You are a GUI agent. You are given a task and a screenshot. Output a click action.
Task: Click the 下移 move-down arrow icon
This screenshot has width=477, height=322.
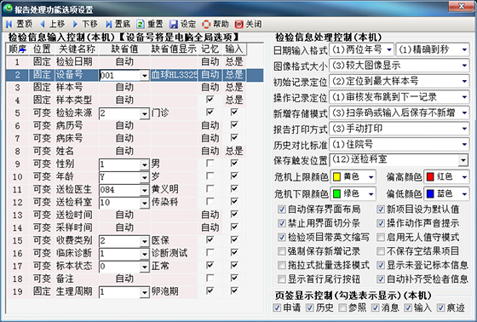(x=75, y=24)
